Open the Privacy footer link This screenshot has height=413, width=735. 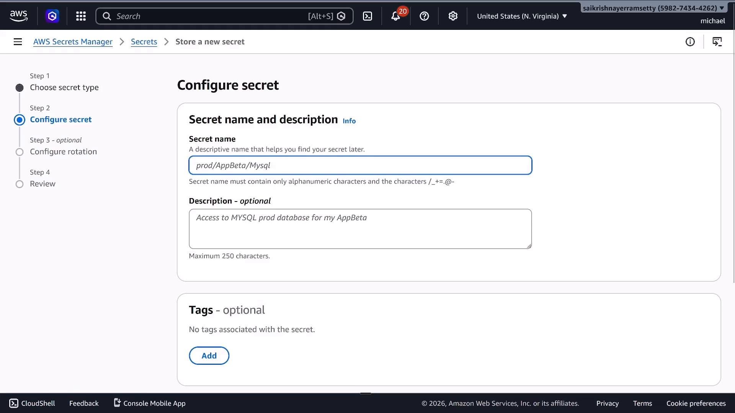pyautogui.click(x=607, y=403)
